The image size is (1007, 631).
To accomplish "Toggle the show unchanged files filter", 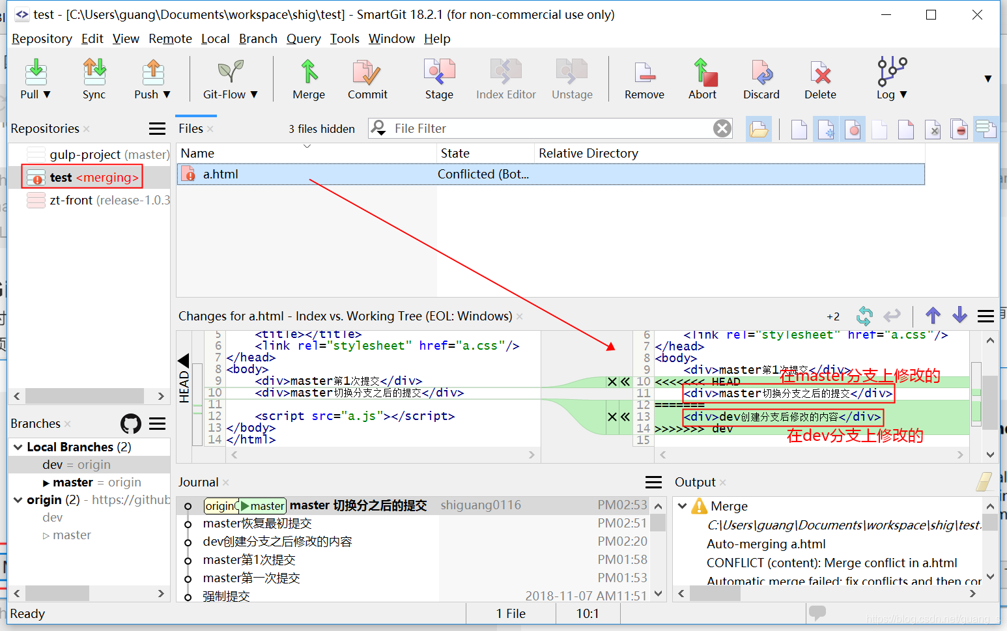I will click(x=799, y=129).
